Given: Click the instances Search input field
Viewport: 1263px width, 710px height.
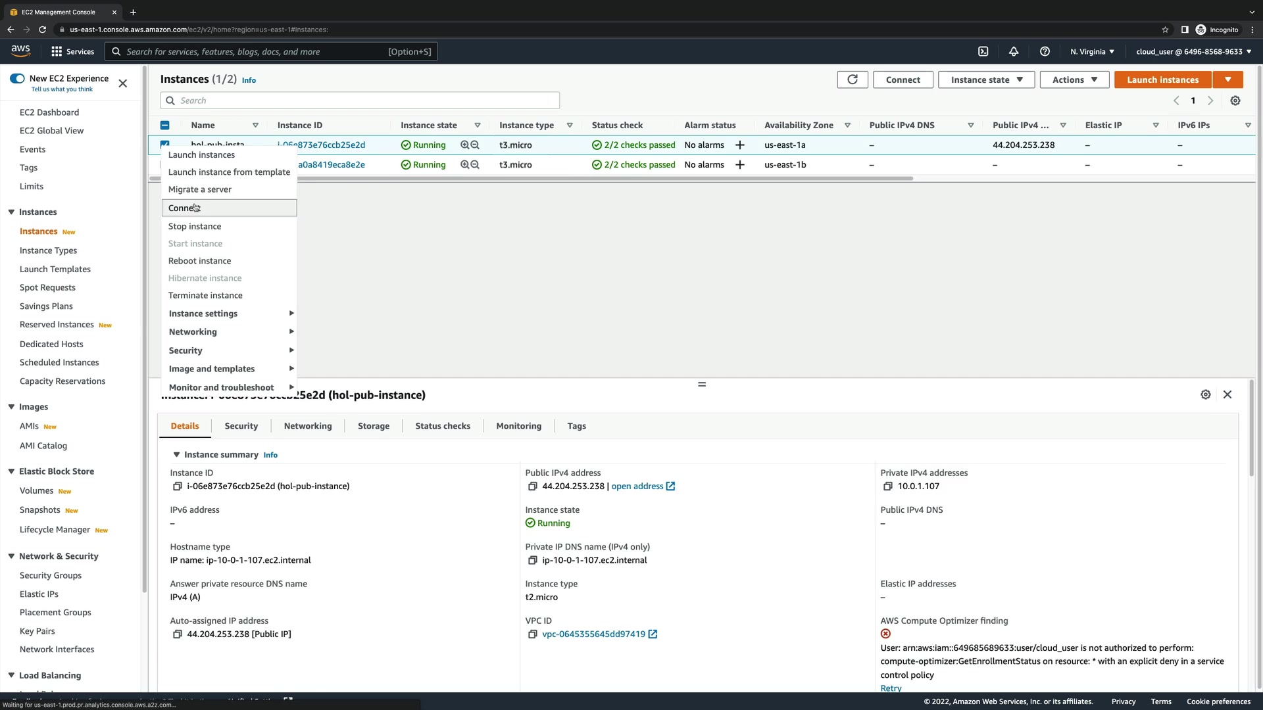Looking at the screenshot, I should [x=360, y=101].
